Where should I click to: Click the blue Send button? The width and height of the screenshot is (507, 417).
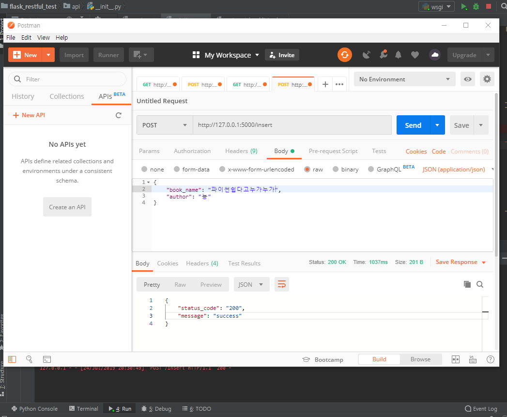pyautogui.click(x=413, y=125)
